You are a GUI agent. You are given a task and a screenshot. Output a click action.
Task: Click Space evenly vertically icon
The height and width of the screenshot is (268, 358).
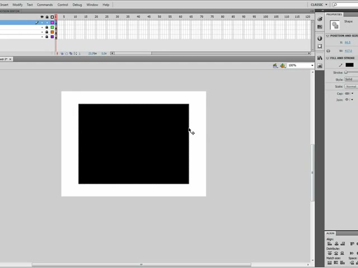(352, 263)
